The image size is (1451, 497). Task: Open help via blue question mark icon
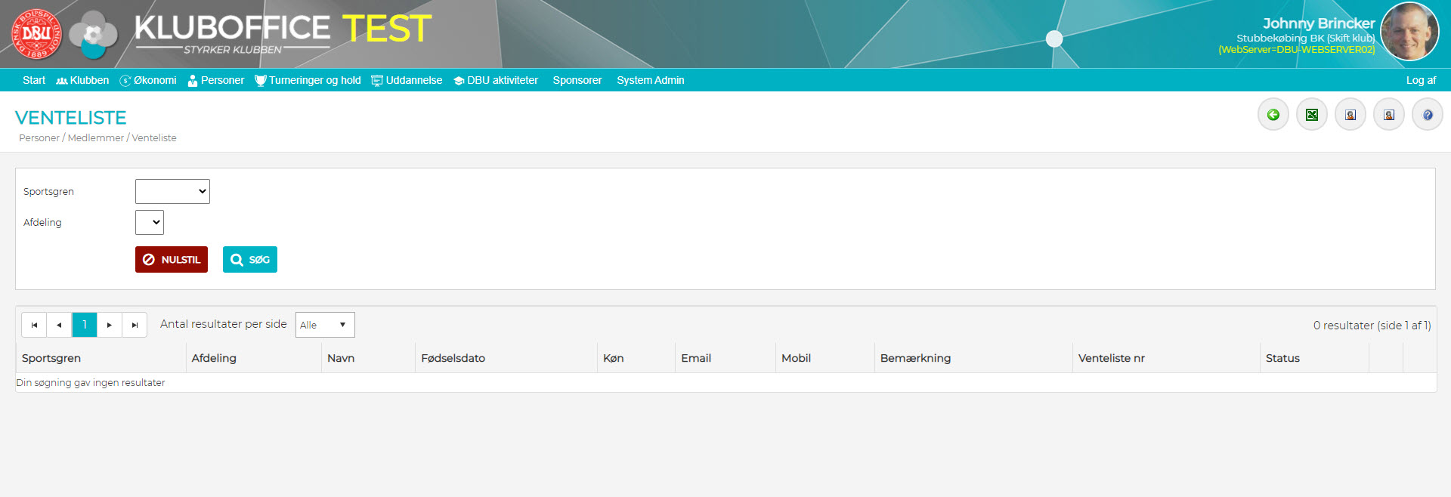point(1427,115)
